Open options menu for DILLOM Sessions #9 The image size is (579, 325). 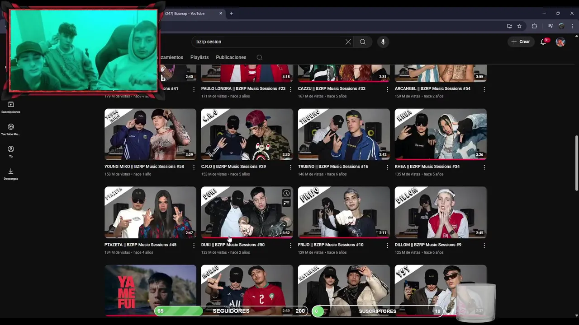tap(484, 246)
